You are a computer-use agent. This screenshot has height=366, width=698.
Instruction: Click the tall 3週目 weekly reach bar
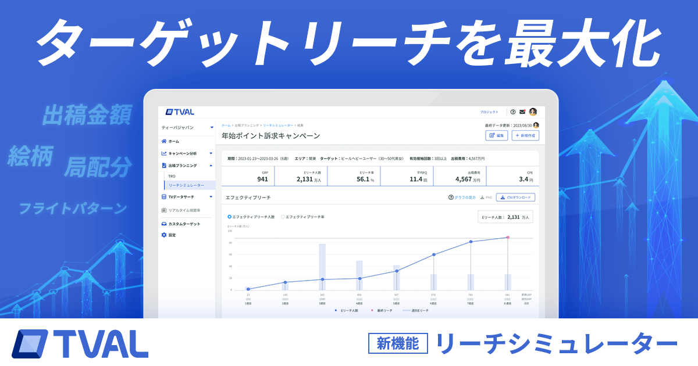coord(322,267)
